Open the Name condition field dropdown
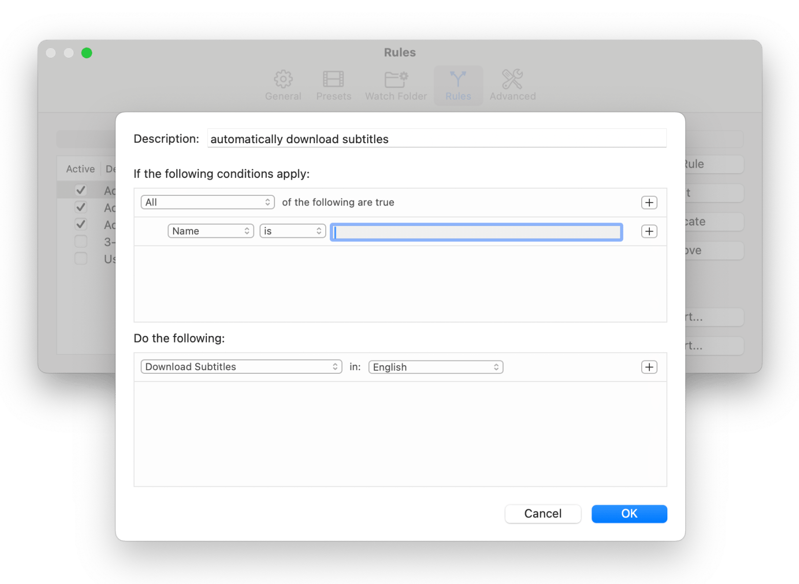 (211, 231)
